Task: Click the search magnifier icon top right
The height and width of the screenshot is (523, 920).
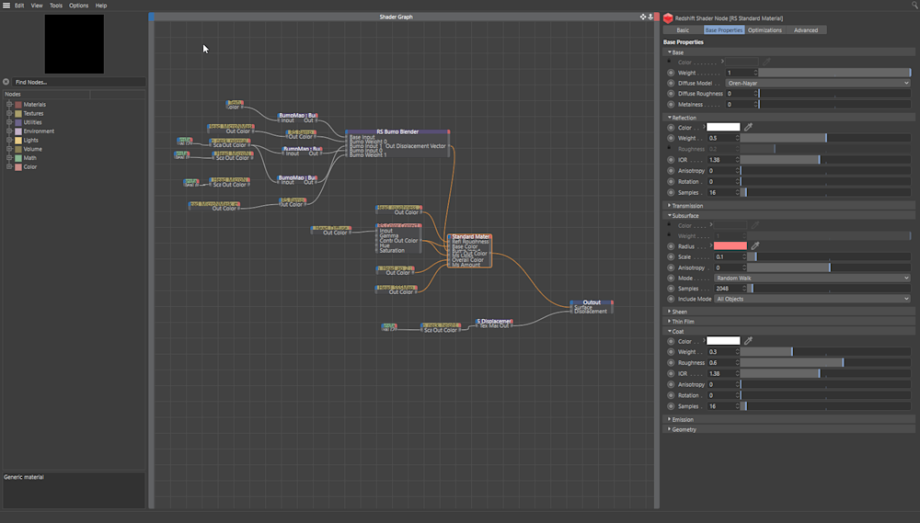Action: click(914, 6)
